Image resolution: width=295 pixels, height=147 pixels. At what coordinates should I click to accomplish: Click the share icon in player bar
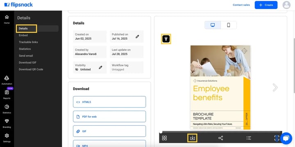(220, 138)
